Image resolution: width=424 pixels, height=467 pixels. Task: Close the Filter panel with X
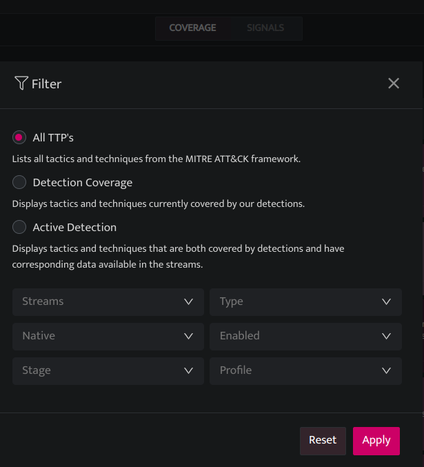coord(394,83)
